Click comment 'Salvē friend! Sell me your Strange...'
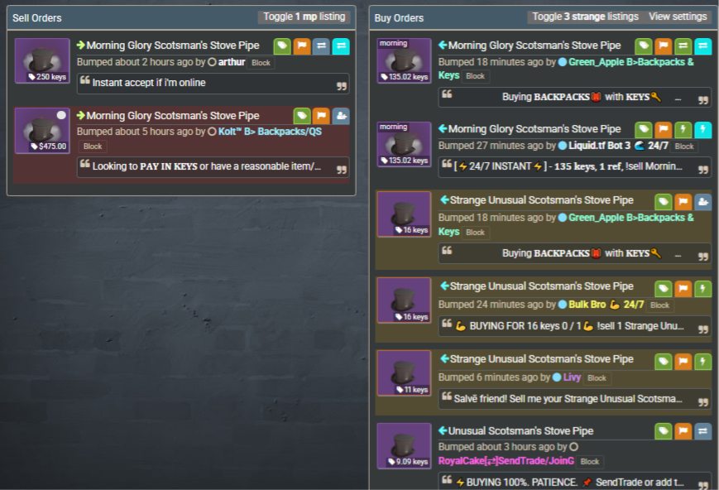Viewport: 719px width, 490px height. [574, 399]
